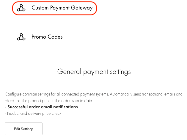Image resolution: width=187 pixels, height=140 pixels.
Task: Select the Product and delivery price check line
Action: pos(33,113)
